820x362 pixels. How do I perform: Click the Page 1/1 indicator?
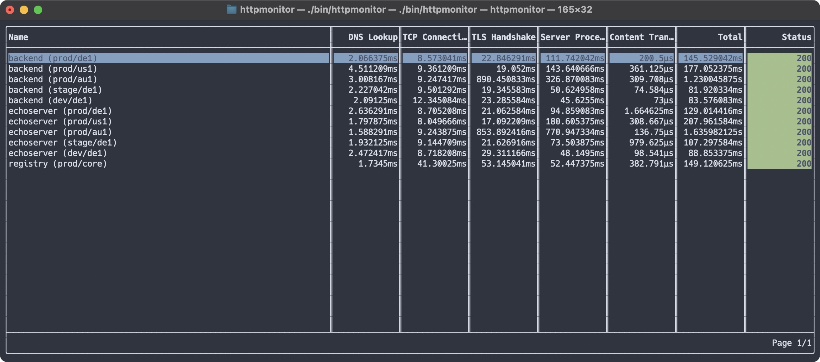tap(791, 343)
